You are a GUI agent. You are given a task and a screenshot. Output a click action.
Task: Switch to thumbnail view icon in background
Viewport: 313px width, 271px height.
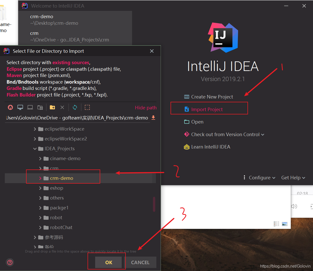pyautogui.click(x=285, y=224)
